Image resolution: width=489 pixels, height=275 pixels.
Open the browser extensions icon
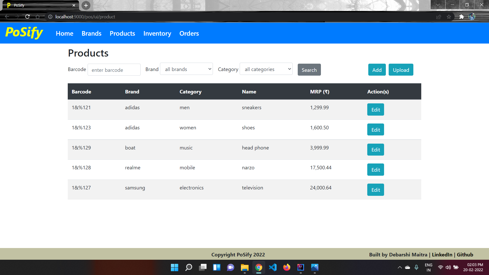(x=462, y=17)
